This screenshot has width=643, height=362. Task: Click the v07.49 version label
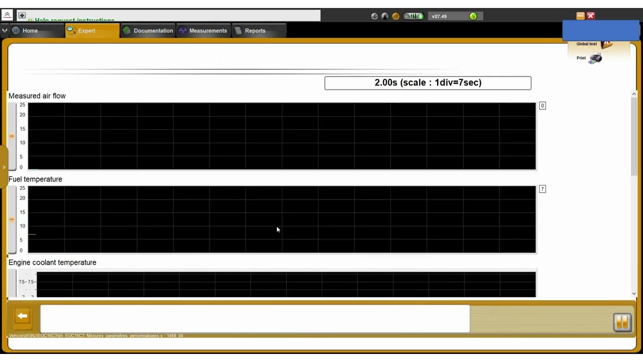click(439, 16)
